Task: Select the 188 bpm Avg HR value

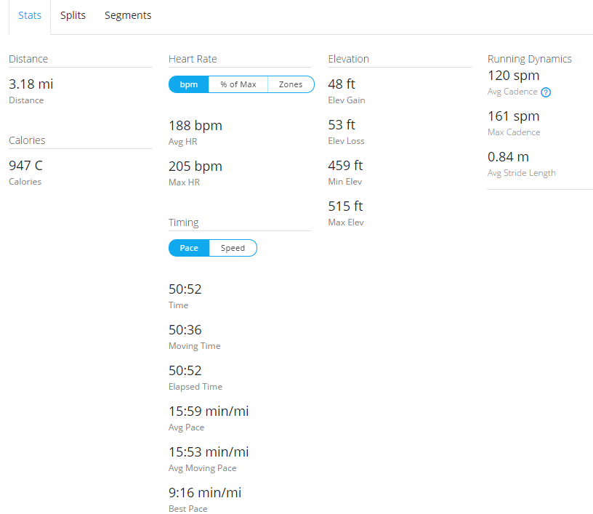Action: 195,125
